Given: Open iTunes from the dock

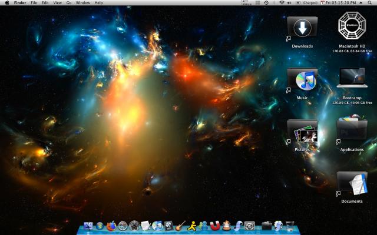Looking at the screenshot, I should pyautogui.click(x=157, y=226).
